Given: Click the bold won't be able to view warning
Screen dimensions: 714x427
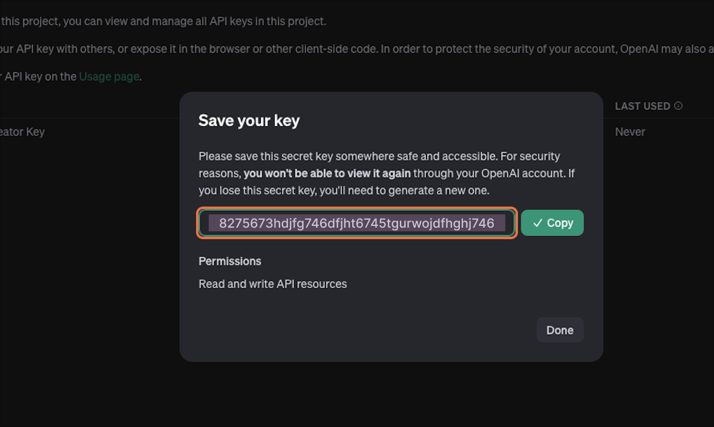Looking at the screenshot, I should point(327,173).
